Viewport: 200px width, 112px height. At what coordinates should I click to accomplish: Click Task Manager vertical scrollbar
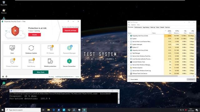tap(195, 38)
